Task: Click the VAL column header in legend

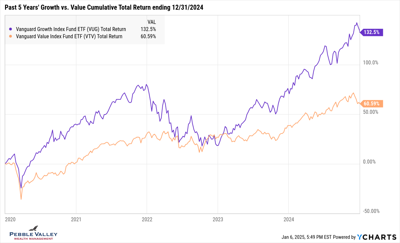Action: (x=151, y=21)
